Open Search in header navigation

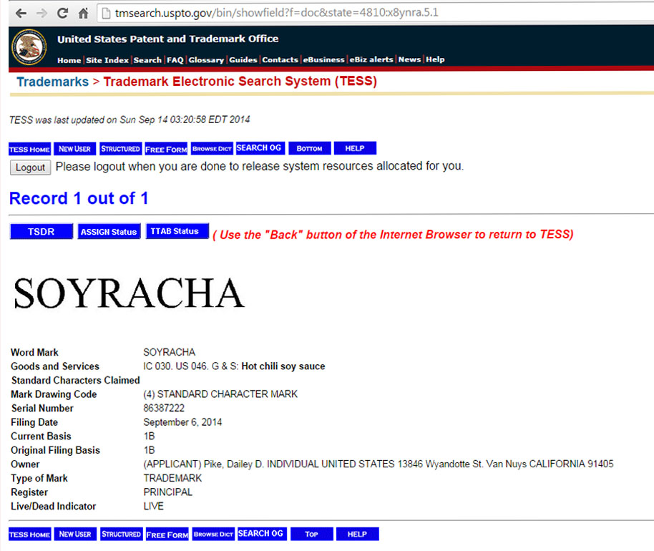[x=147, y=60]
